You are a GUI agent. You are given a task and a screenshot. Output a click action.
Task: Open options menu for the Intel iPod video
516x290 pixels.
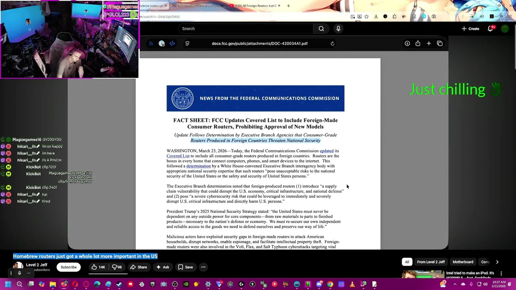coord(501,273)
